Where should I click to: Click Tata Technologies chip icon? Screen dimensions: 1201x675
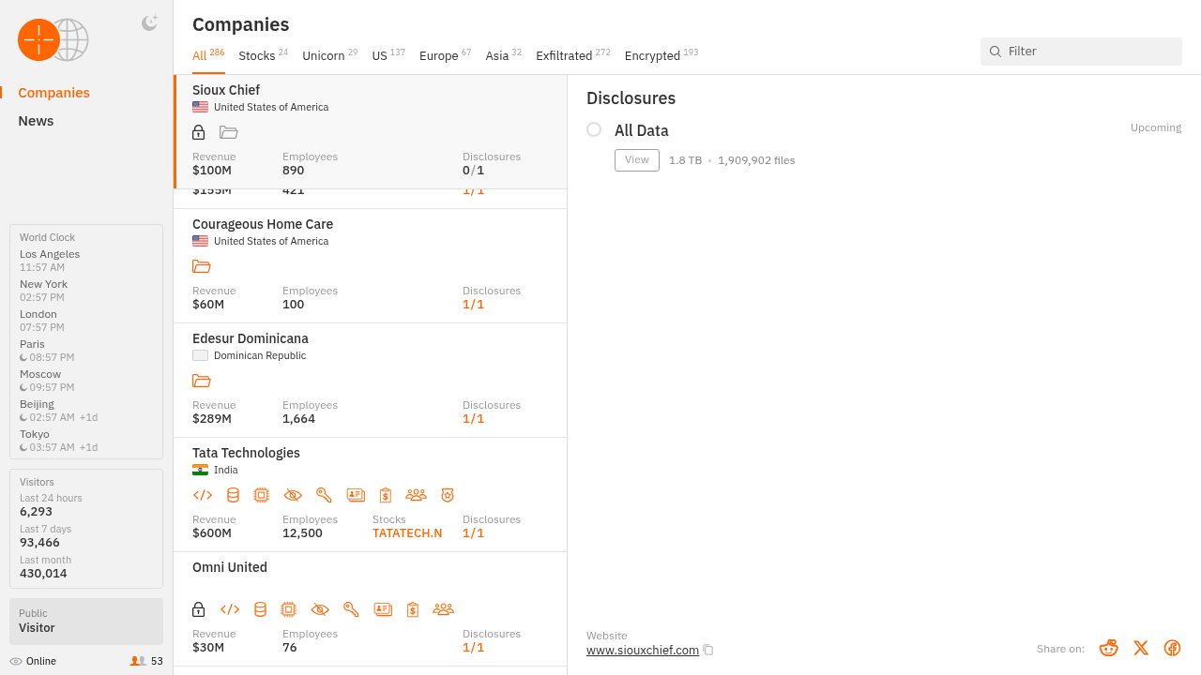pyautogui.click(x=261, y=495)
